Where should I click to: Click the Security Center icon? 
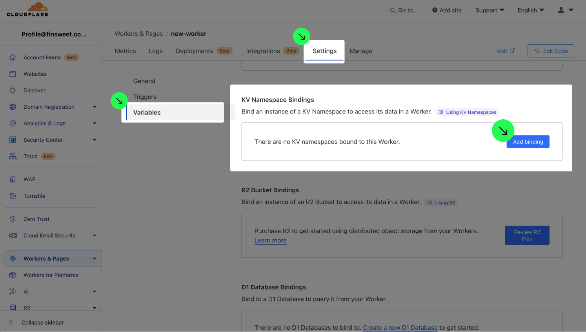pos(13,140)
